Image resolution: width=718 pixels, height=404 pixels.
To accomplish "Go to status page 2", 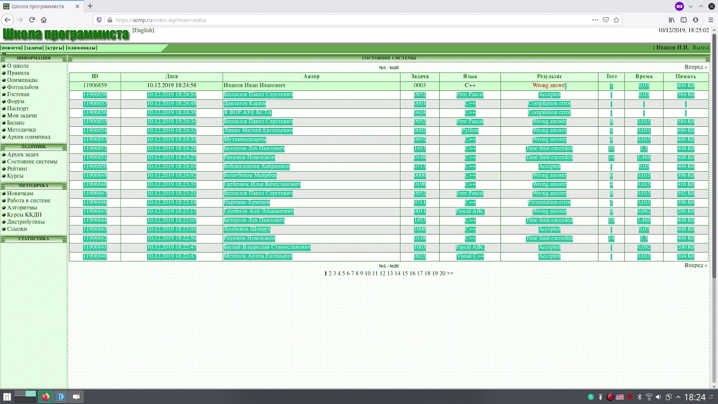I will pyautogui.click(x=330, y=273).
